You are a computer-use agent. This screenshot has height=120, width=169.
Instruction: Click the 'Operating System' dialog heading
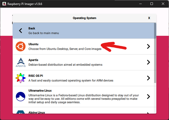pos(84,18)
